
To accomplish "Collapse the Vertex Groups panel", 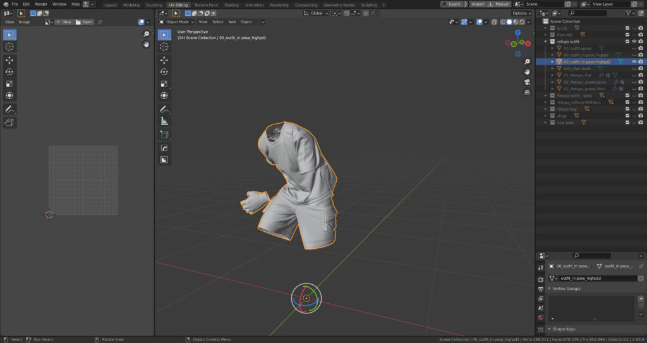I will coord(565,289).
